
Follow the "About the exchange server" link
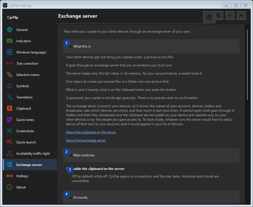click(86, 140)
